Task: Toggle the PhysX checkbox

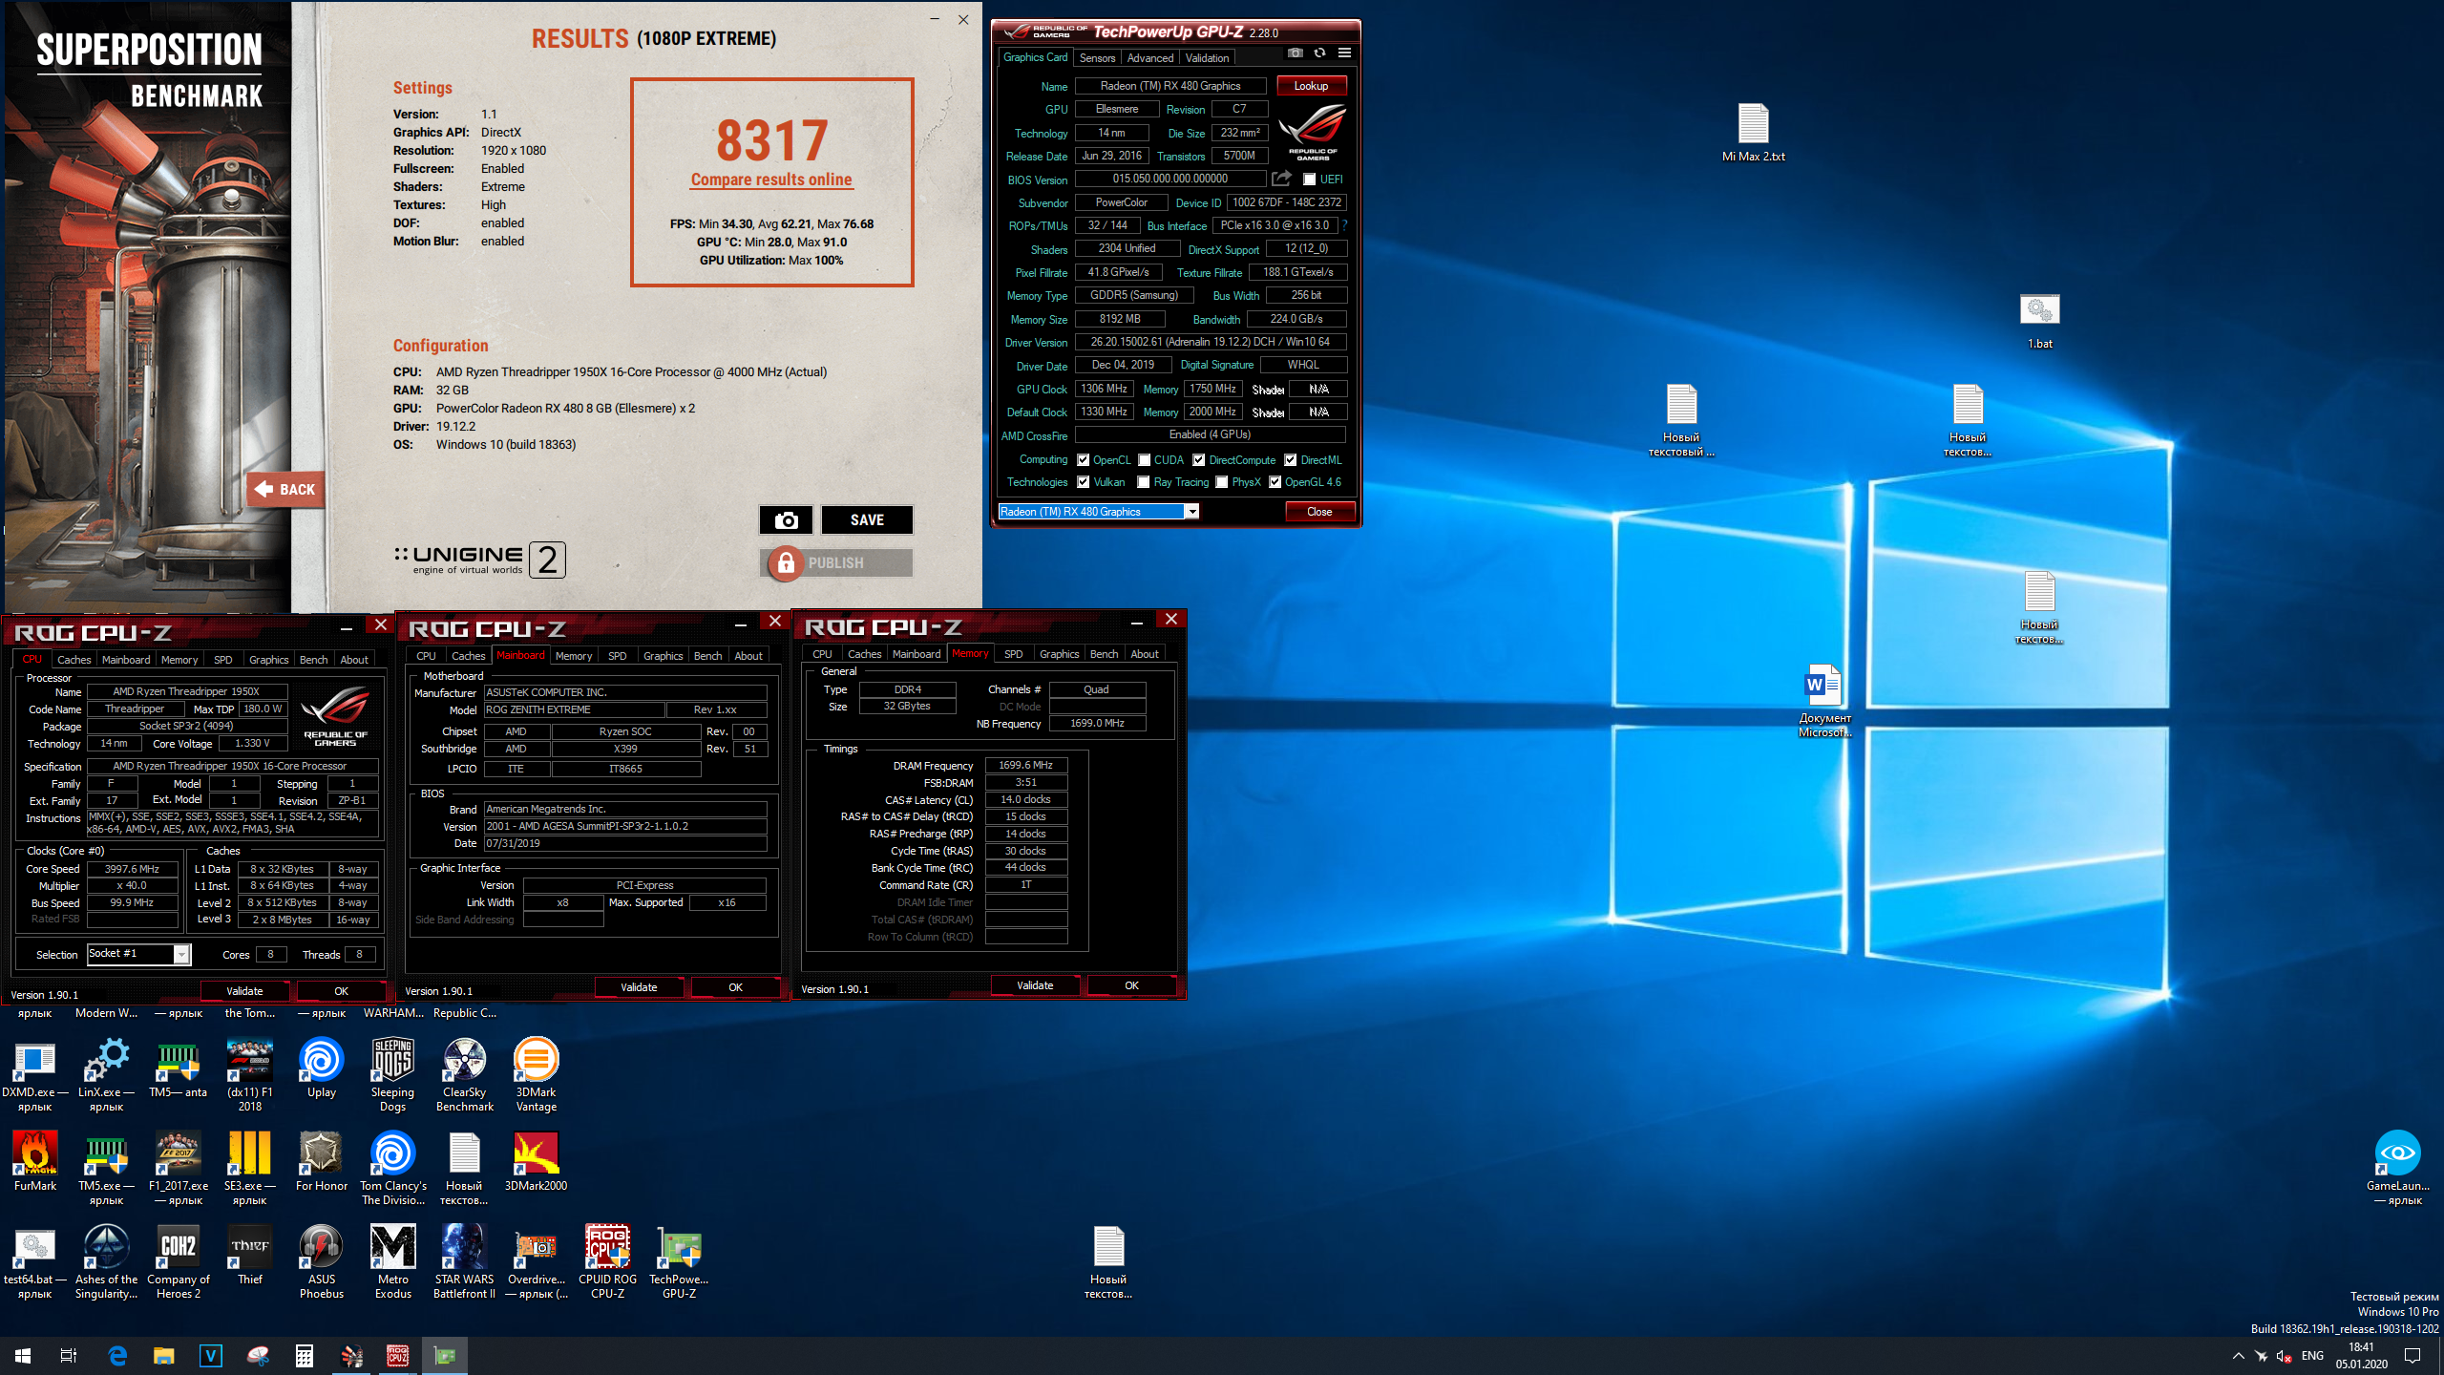Action: pyautogui.click(x=1222, y=482)
